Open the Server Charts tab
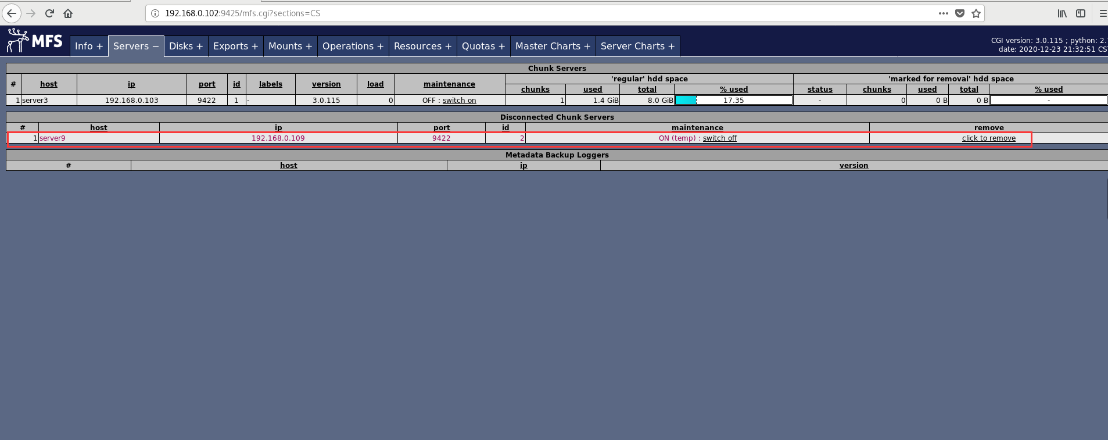 click(637, 46)
